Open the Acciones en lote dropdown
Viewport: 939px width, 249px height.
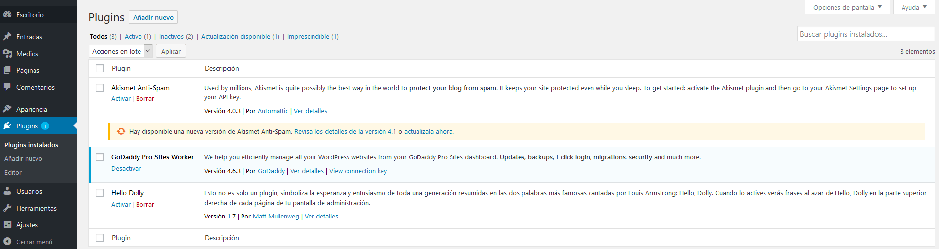120,51
